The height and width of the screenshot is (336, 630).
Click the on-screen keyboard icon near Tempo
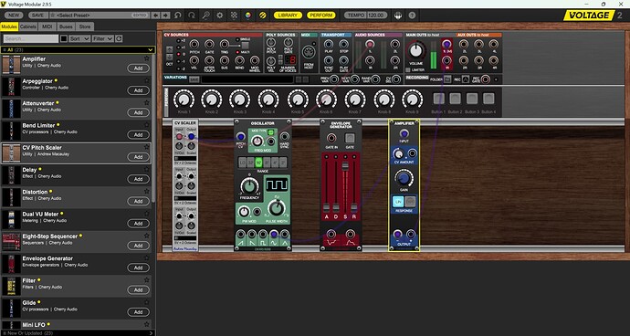pyautogui.click(x=398, y=16)
